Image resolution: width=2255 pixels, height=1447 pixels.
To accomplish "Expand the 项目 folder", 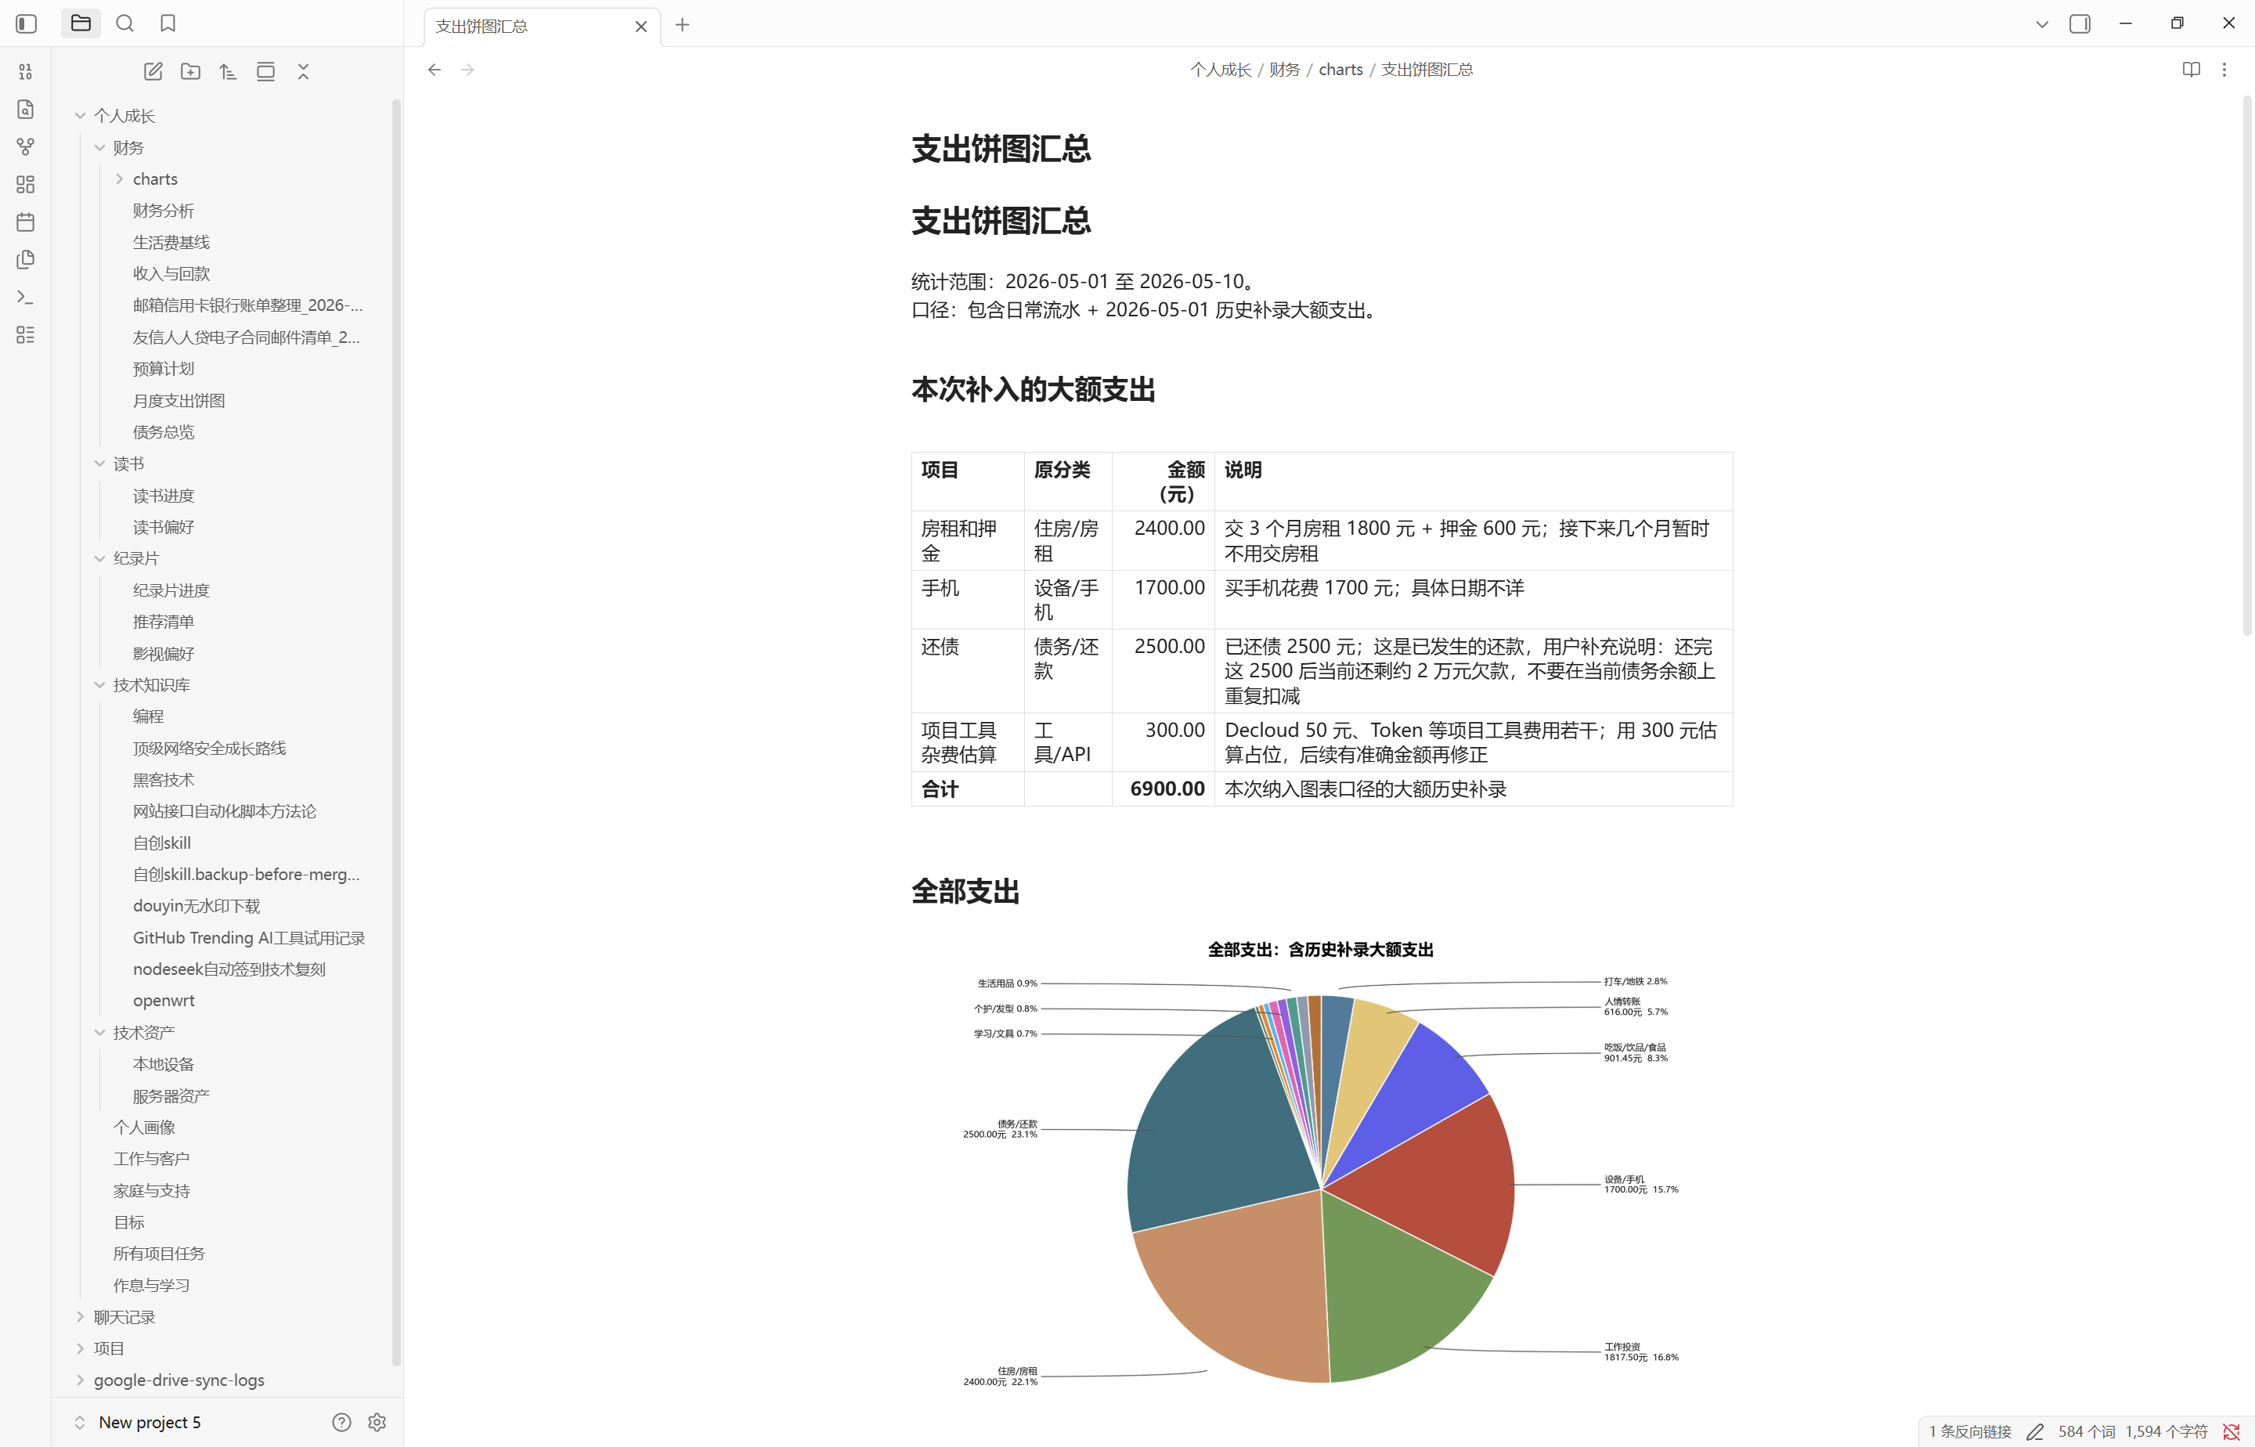I will click(80, 1348).
